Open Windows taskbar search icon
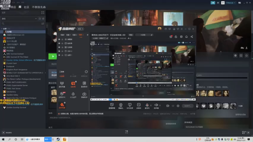The image size is (253, 142). 9,139
